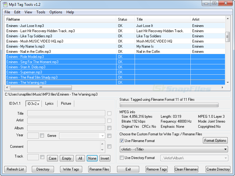Viewport: 235px width, 176px height.
Task: Click the horizontal scrollbar thumb
Action: (x=41, y=87)
